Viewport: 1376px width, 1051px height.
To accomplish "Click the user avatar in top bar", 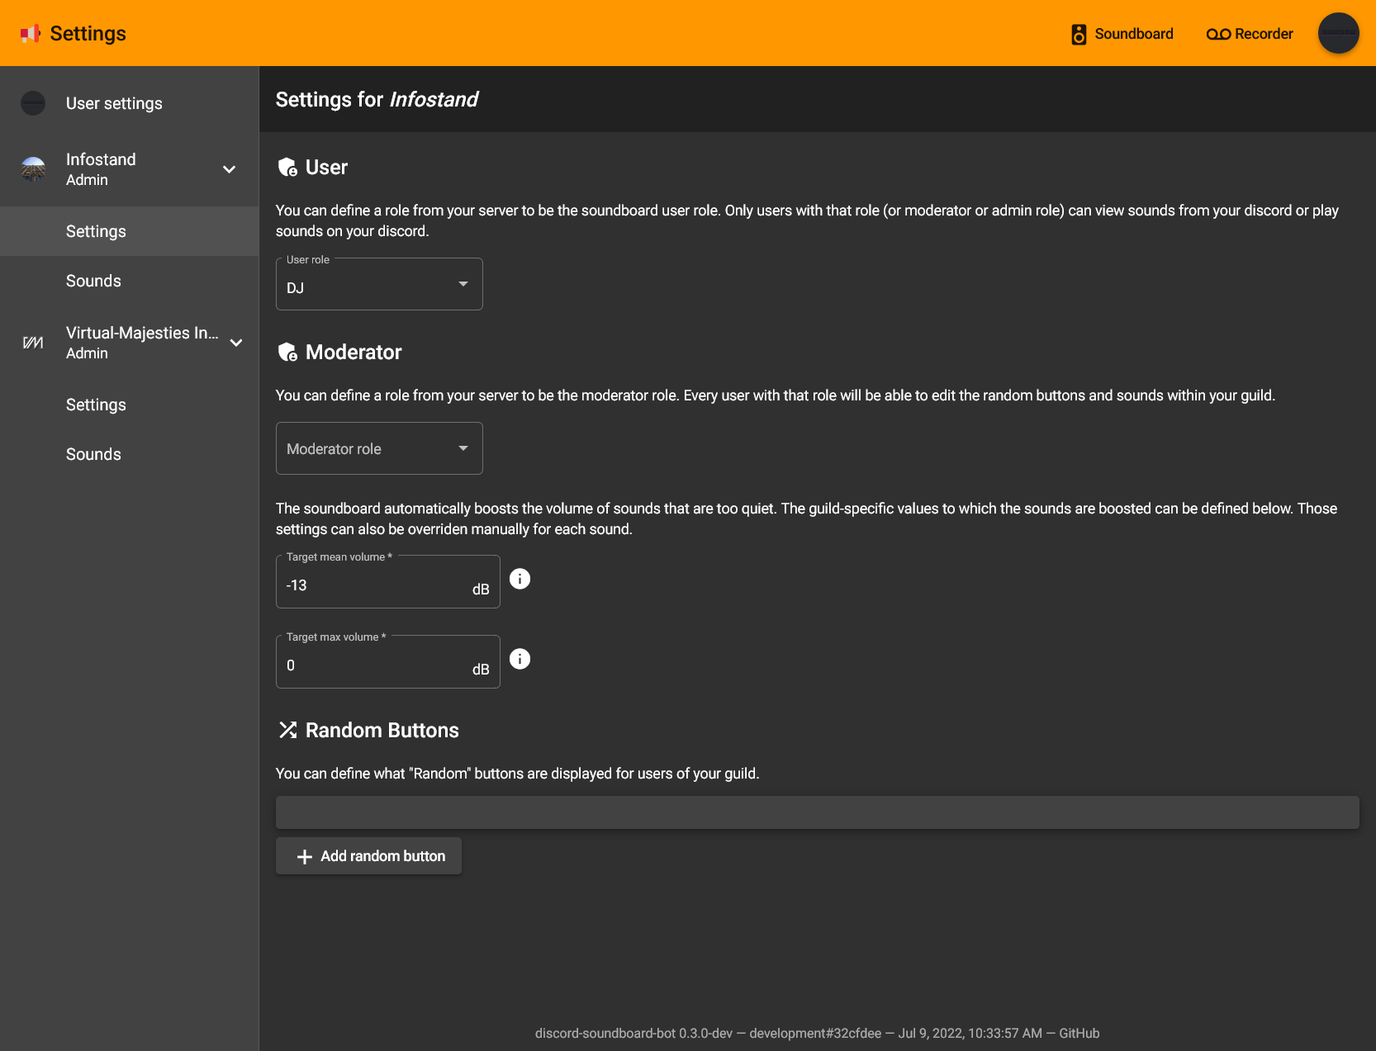I will (1338, 34).
